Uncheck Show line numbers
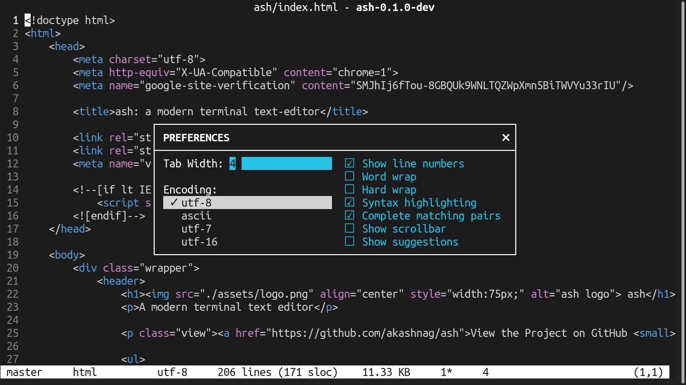This screenshot has width=686, height=385. click(x=350, y=163)
